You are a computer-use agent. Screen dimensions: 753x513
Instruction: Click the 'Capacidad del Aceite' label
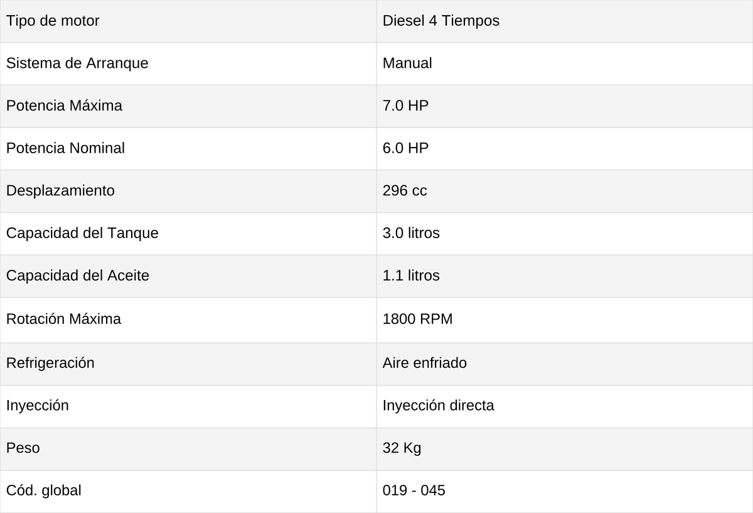coord(78,276)
